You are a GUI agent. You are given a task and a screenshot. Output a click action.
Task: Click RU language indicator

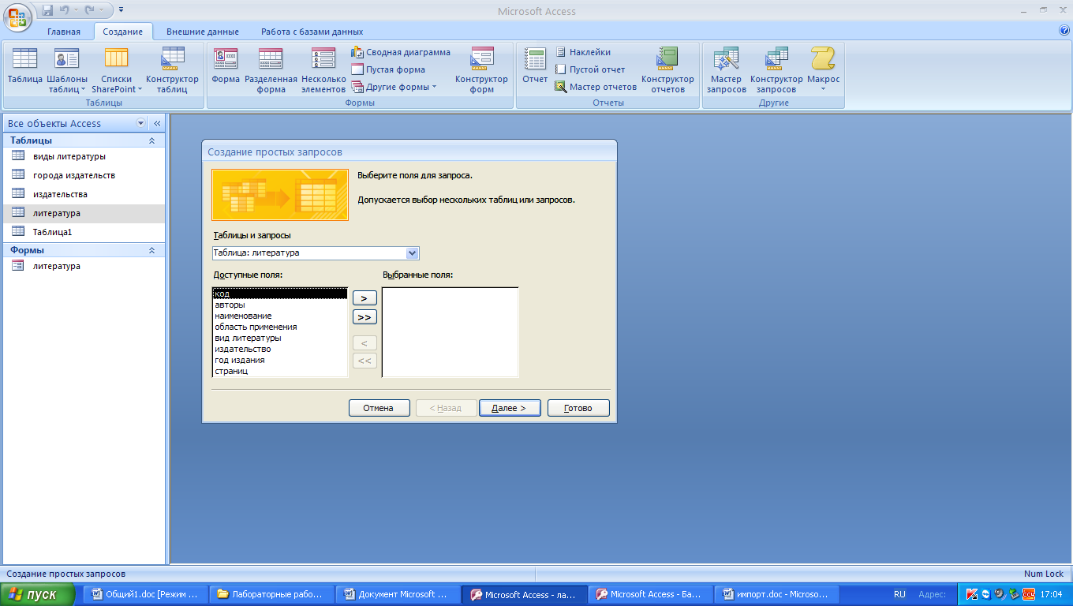pyautogui.click(x=900, y=595)
